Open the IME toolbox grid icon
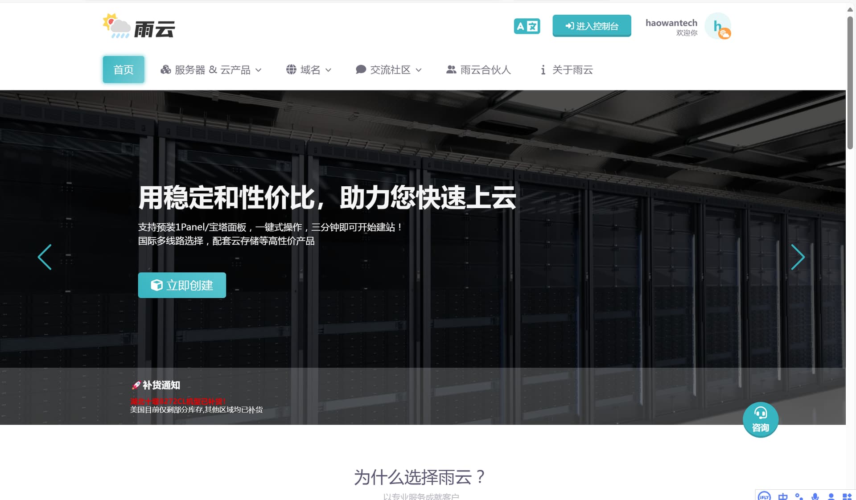This screenshot has width=856, height=500. [x=847, y=496]
